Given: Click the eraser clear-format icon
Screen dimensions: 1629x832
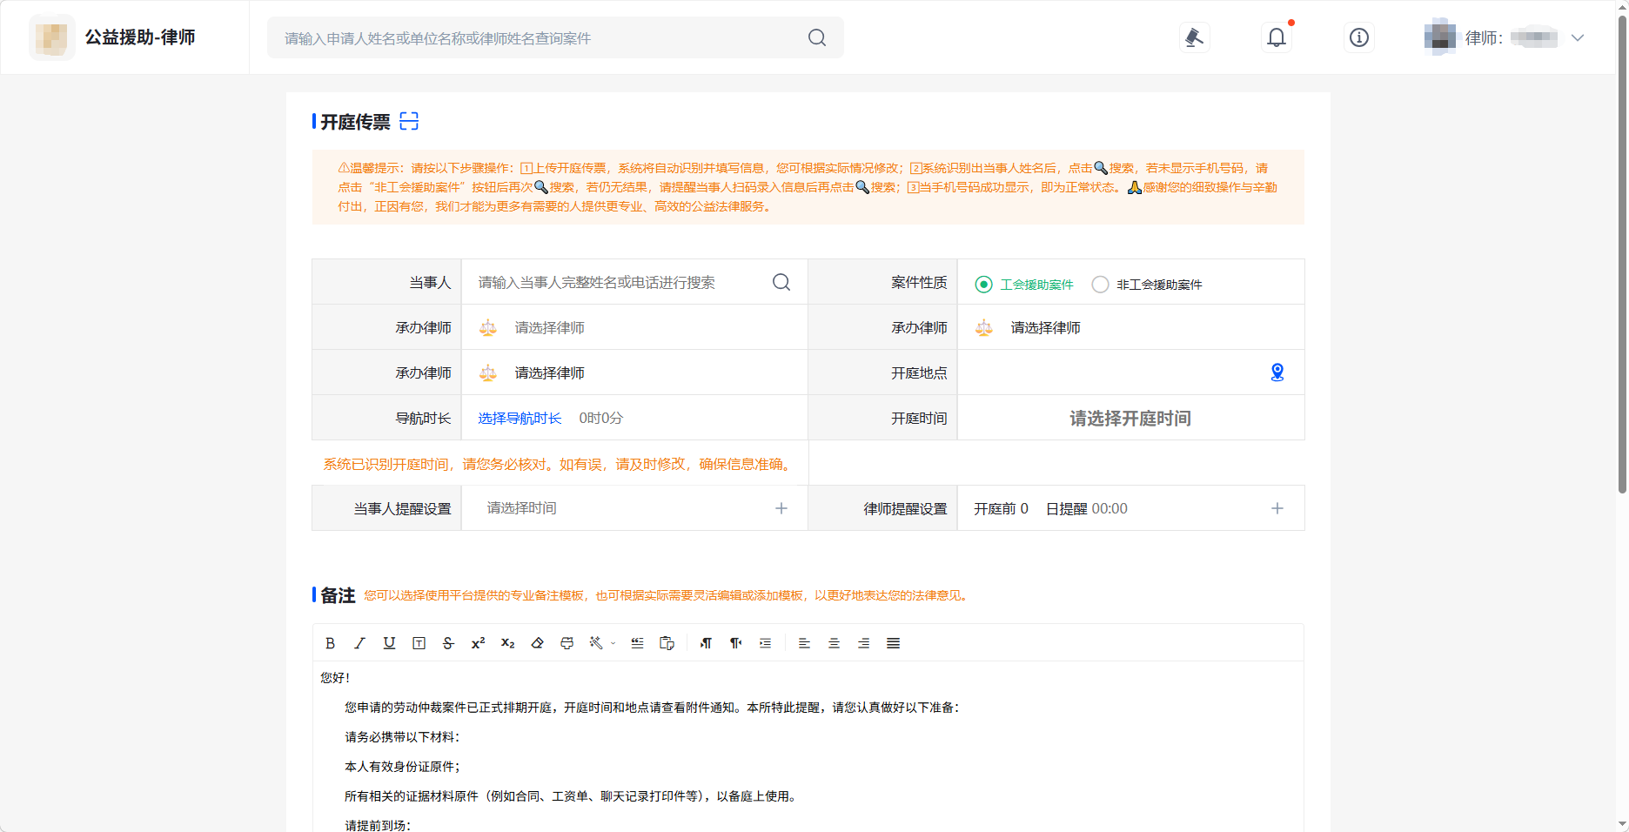Looking at the screenshot, I should coord(537,643).
